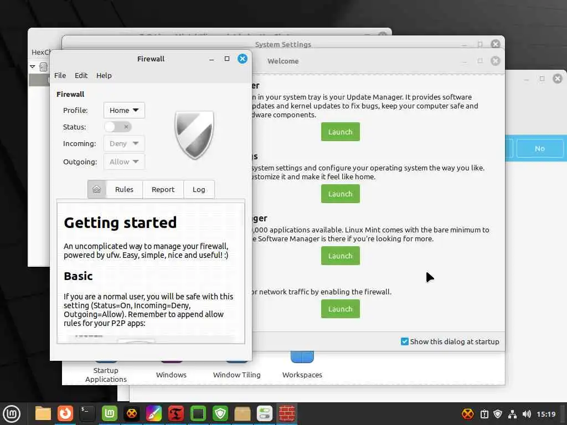Image resolution: width=567 pixels, height=425 pixels.
Task: Launch system settings from Welcome window
Action: click(341, 194)
